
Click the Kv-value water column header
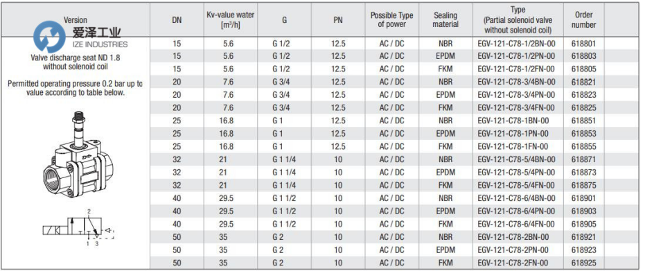pos(230,19)
